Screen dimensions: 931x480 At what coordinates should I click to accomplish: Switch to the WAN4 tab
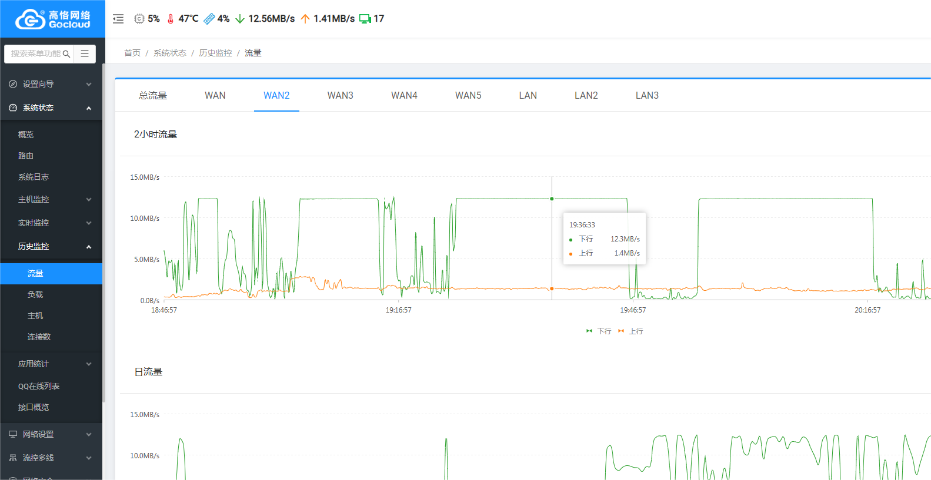(x=404, y=95)
